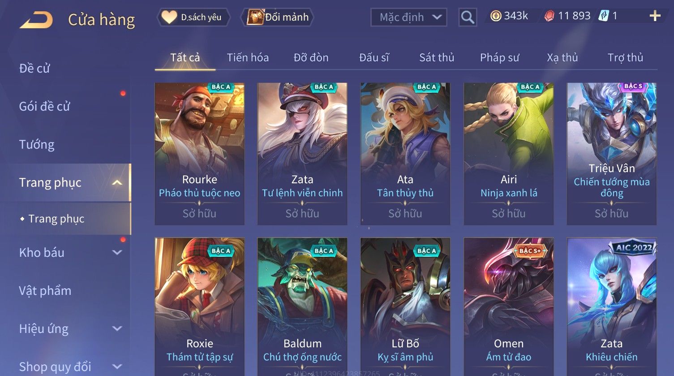Tap the plus icon to add currency
674x376 pixels.
tap(655, 16)
